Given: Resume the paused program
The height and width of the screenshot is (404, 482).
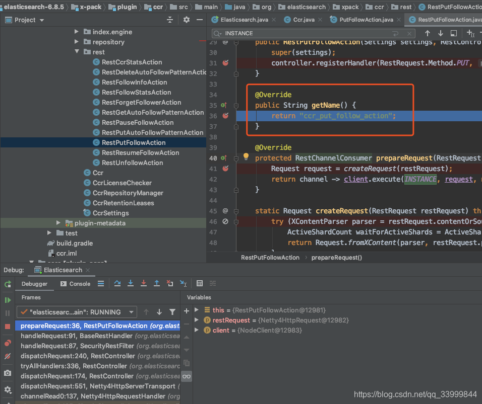Looking at the screenshot, I should [x=7, y=299].
